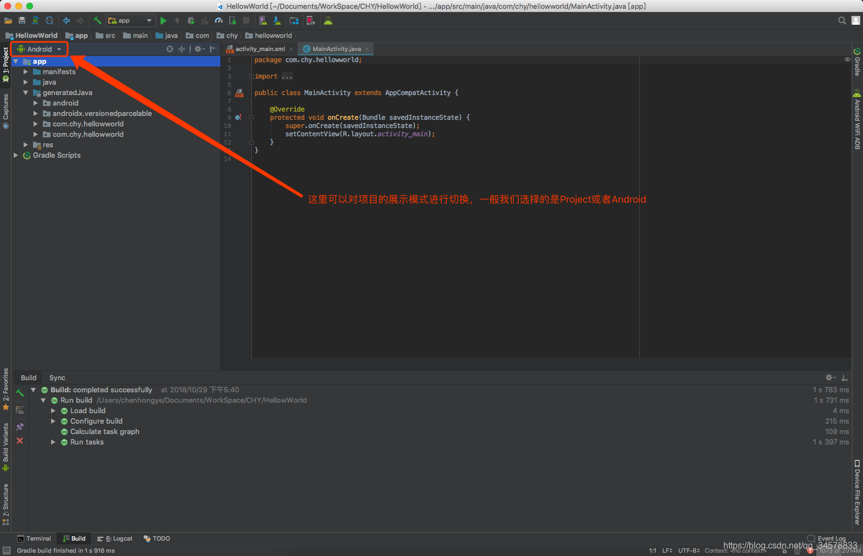This screenshot has width=863, height=556.
Task: Click the src breadcrumb folder
Action: 106,36
